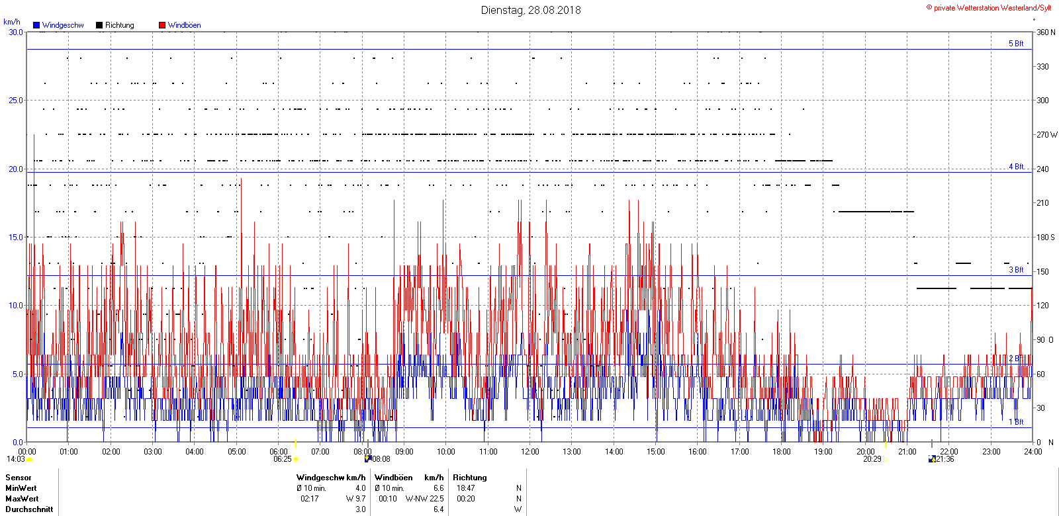Click the 'MaxWert' row label
Viewport: 1059px width, 516px height.
(x=22, y=499)
